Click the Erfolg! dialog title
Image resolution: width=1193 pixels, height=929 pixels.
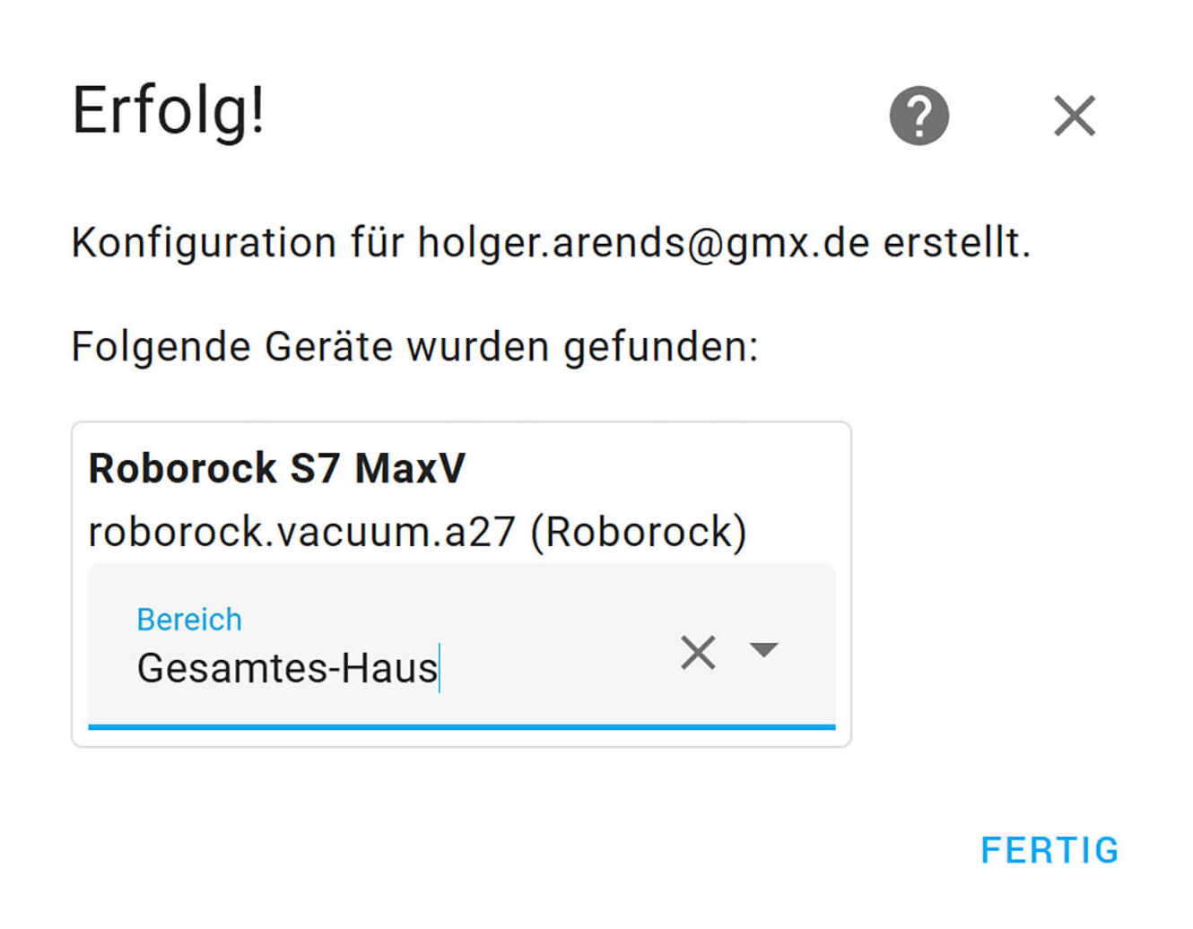click(169, 111)
